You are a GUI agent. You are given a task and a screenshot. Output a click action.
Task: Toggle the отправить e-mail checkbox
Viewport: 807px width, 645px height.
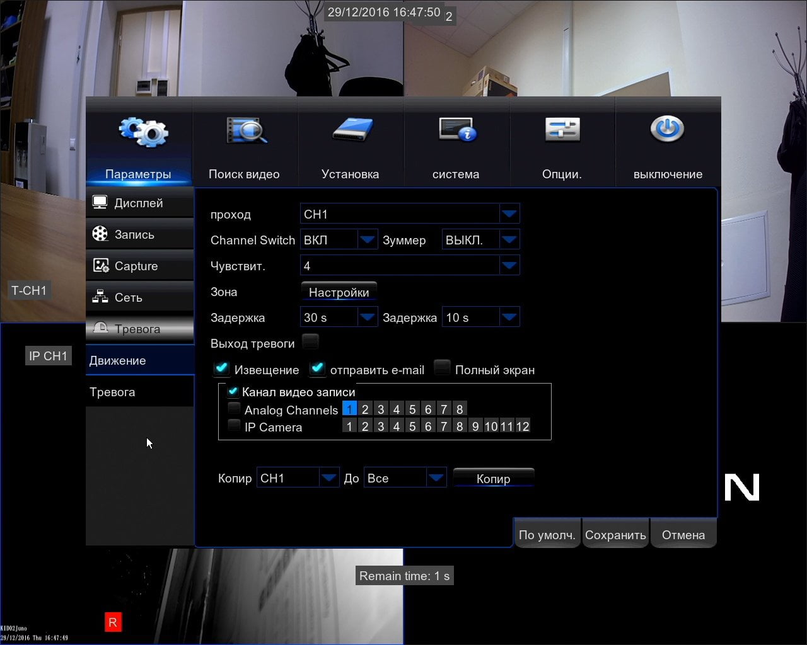tap(317, 368)
